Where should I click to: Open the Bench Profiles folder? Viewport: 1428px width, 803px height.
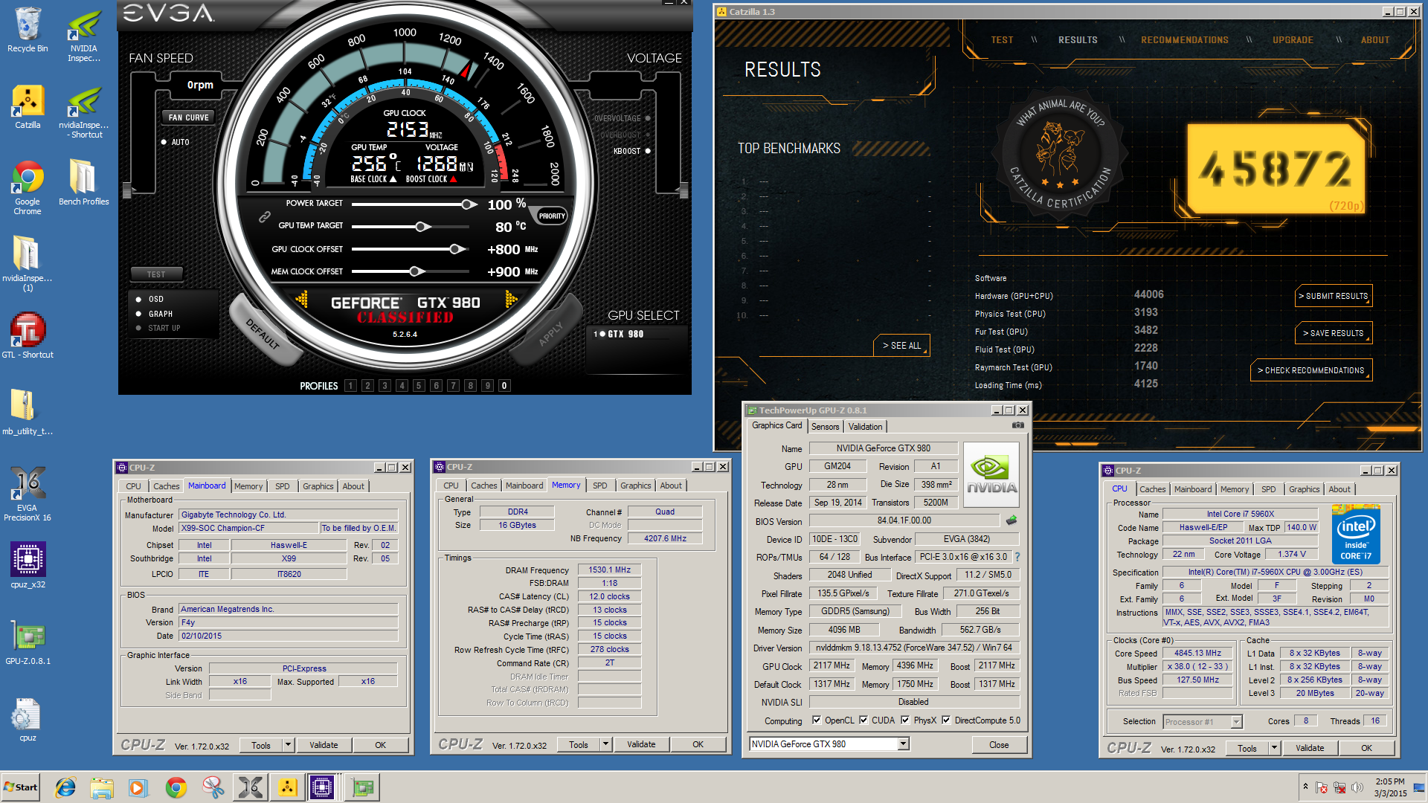click(83, 183)
